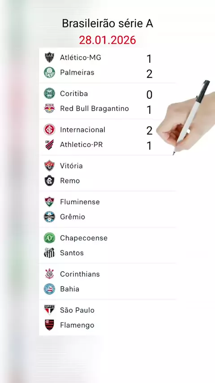Click the 28.01.2026 date text

(x=107, y=40)
